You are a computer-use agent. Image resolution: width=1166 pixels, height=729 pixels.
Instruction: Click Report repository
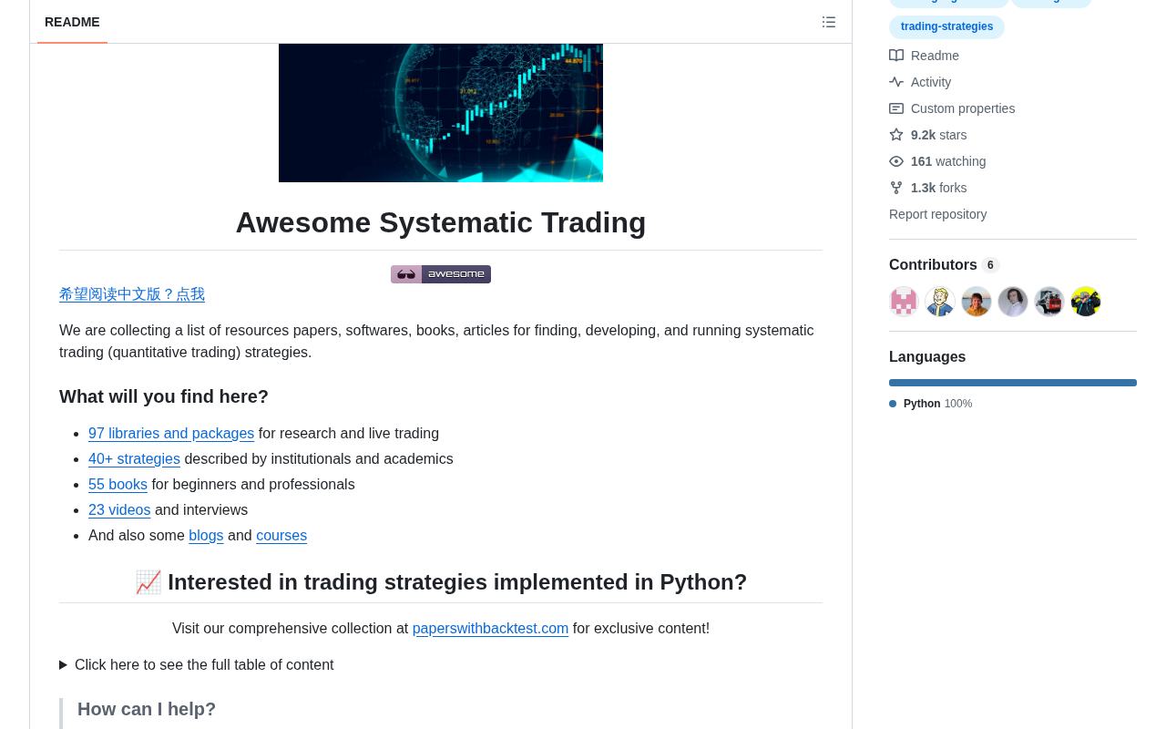click(x=937, y=214)
